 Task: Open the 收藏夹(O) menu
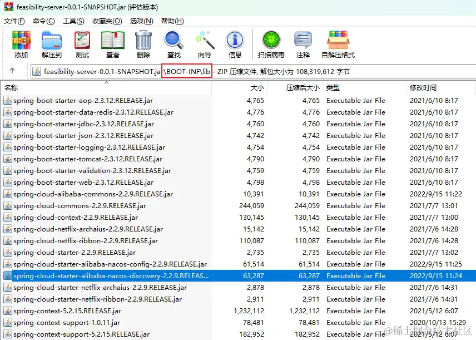107,21
